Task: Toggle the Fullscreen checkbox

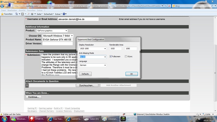Action: (111, 56)
